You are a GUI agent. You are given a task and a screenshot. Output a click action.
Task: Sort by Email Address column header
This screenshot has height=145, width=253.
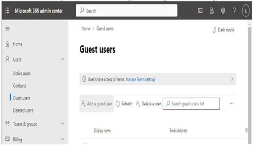[x=179, y=130]
